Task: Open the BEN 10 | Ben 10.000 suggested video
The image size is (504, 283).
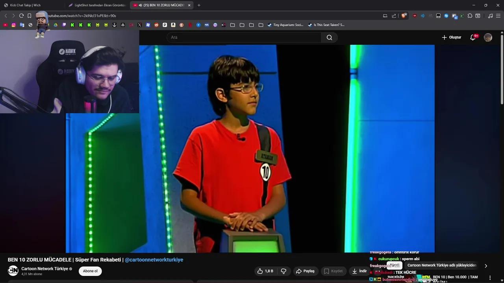Action: coord(455,277)
